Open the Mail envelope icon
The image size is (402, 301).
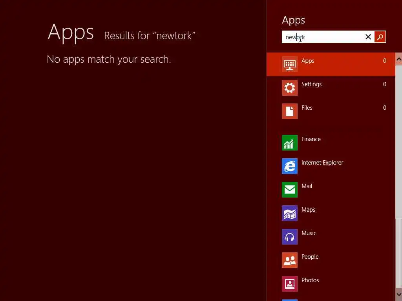pyautogui.click(x=289, y=190)
